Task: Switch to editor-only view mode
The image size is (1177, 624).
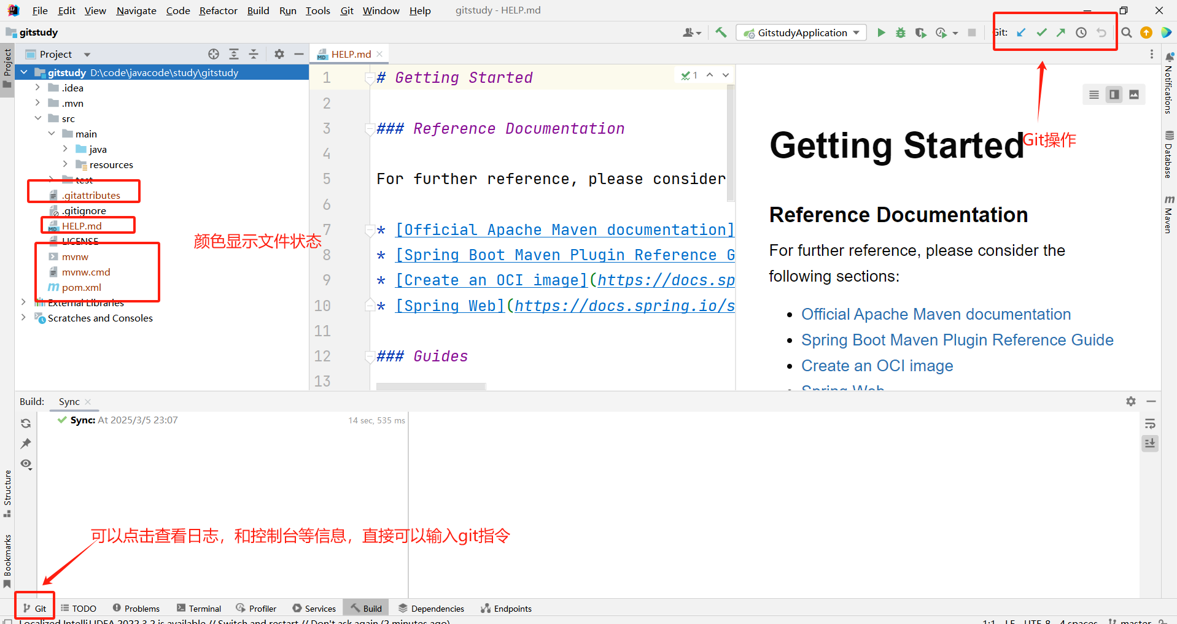Action: click(1094, 94)
